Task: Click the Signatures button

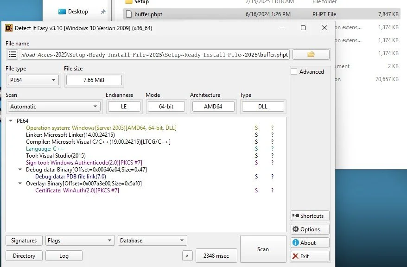Action: coord(24,241)
